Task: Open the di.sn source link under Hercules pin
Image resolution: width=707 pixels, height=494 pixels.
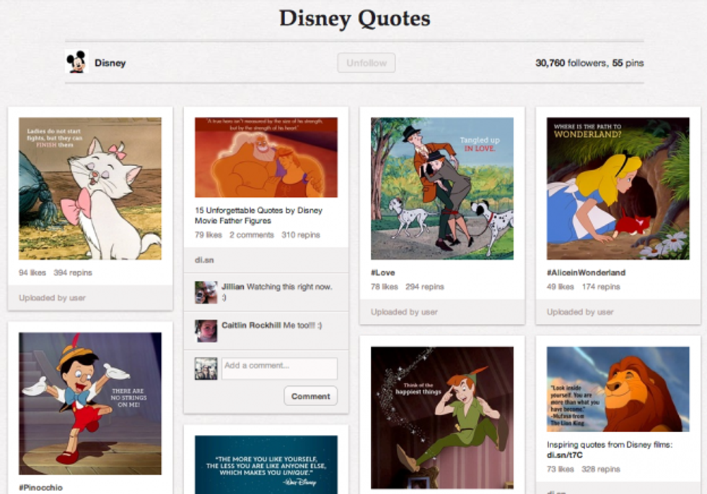Action: point(205,259)
